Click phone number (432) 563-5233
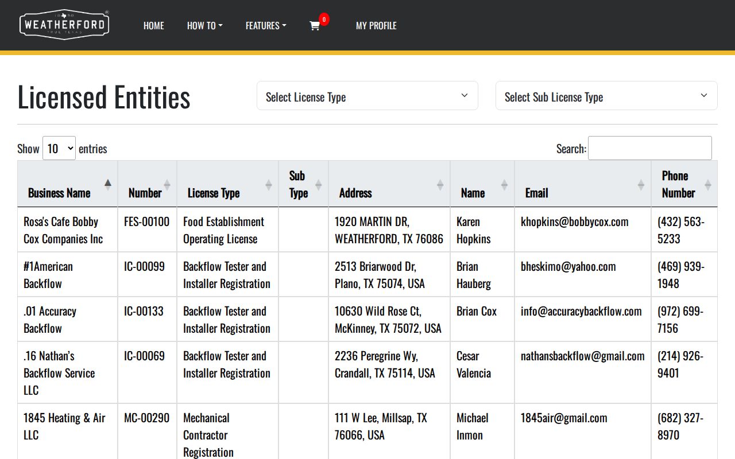 pos(681,230)
